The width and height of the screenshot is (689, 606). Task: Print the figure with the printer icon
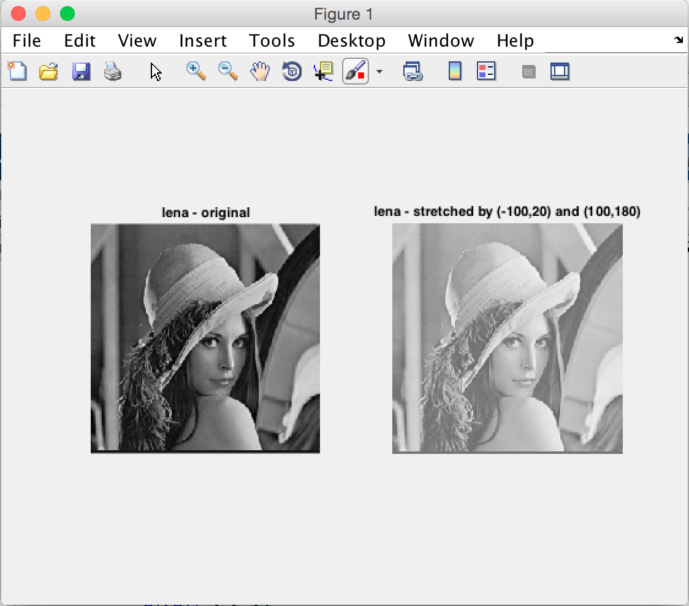(x=113, y=71)
